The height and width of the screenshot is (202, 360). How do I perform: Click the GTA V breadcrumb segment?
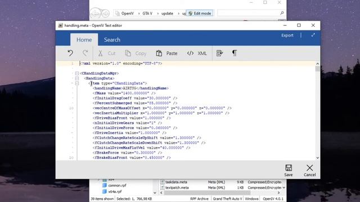click(147, 13)
